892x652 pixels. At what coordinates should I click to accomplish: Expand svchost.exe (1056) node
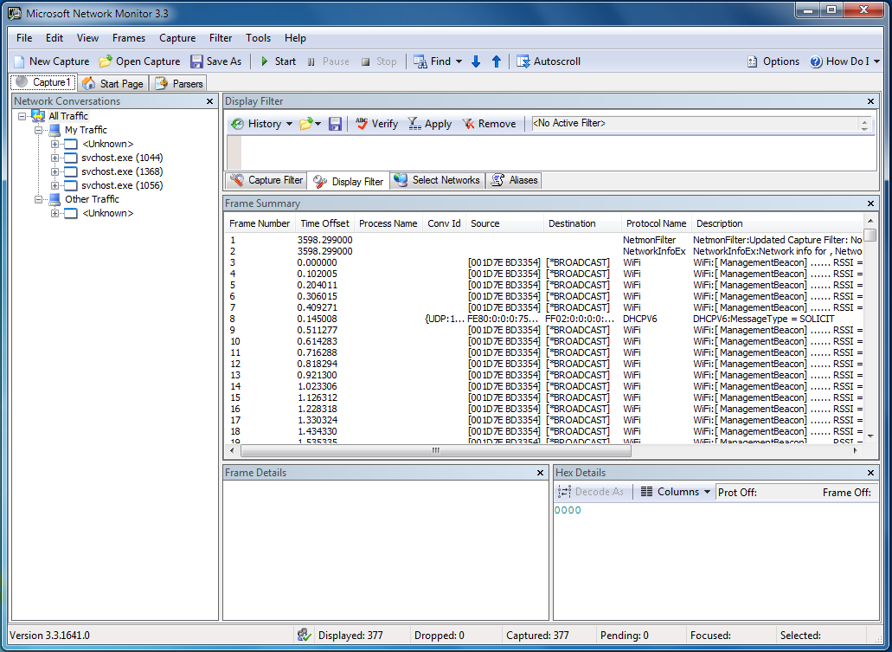point(55,185)
